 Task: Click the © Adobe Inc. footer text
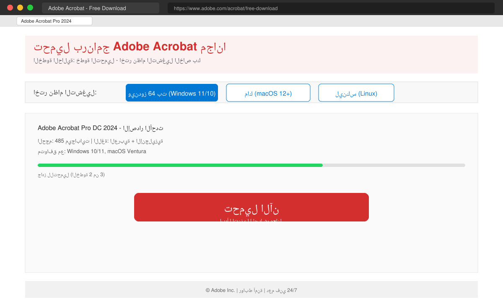(251, 290)
